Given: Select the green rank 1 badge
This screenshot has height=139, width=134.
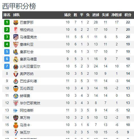Looking at the screenshot, I should point(7,22).
